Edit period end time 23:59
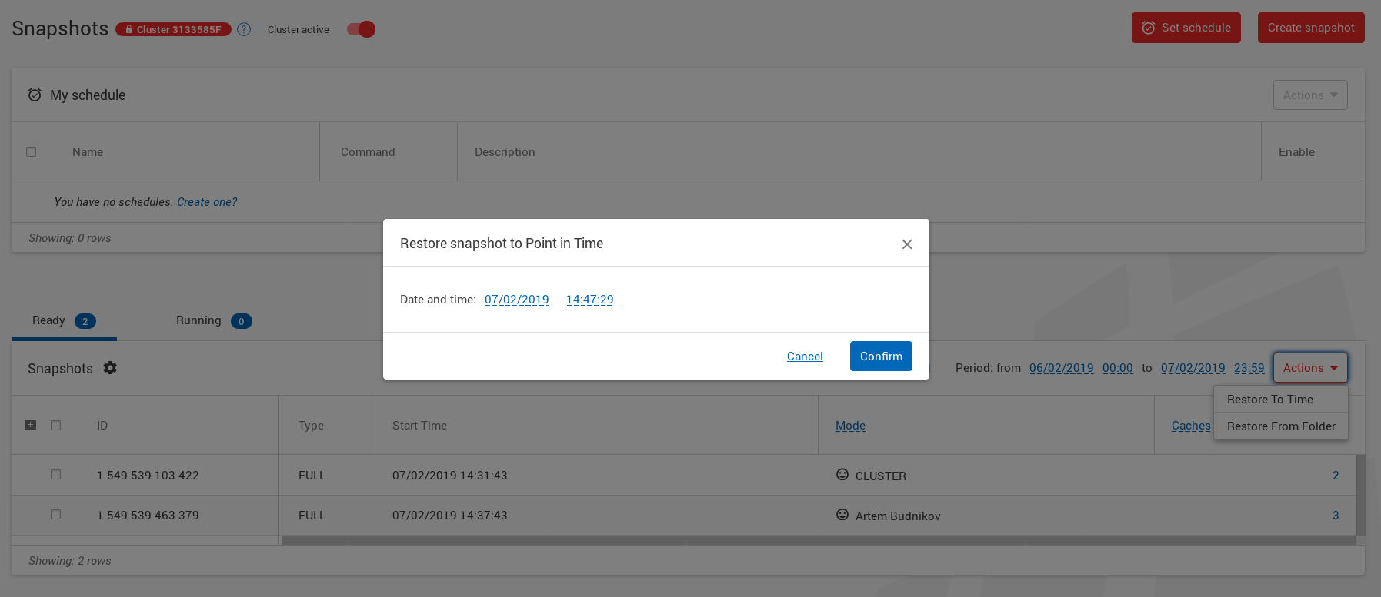Viewport: 1381px width, 597px height. [1249, 368]
